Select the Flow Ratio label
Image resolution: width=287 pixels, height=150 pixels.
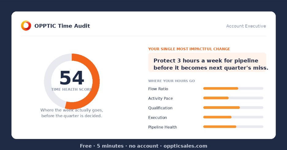(158, 89)
